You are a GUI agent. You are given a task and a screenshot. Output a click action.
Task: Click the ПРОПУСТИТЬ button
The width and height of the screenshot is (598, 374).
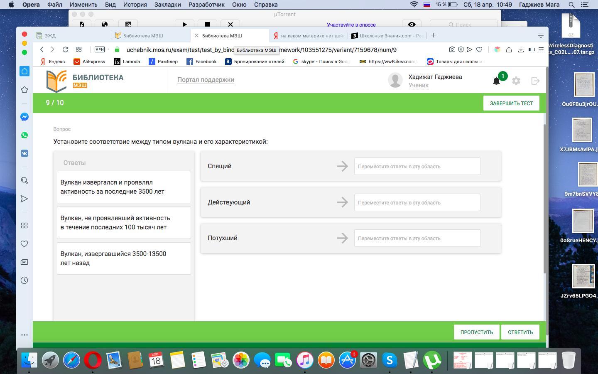click(476, 332)
